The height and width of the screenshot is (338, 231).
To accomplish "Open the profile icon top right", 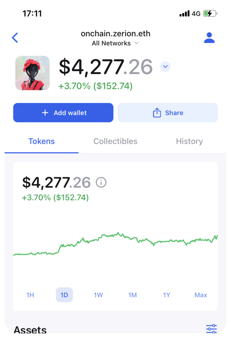I will tap(209, 37).
